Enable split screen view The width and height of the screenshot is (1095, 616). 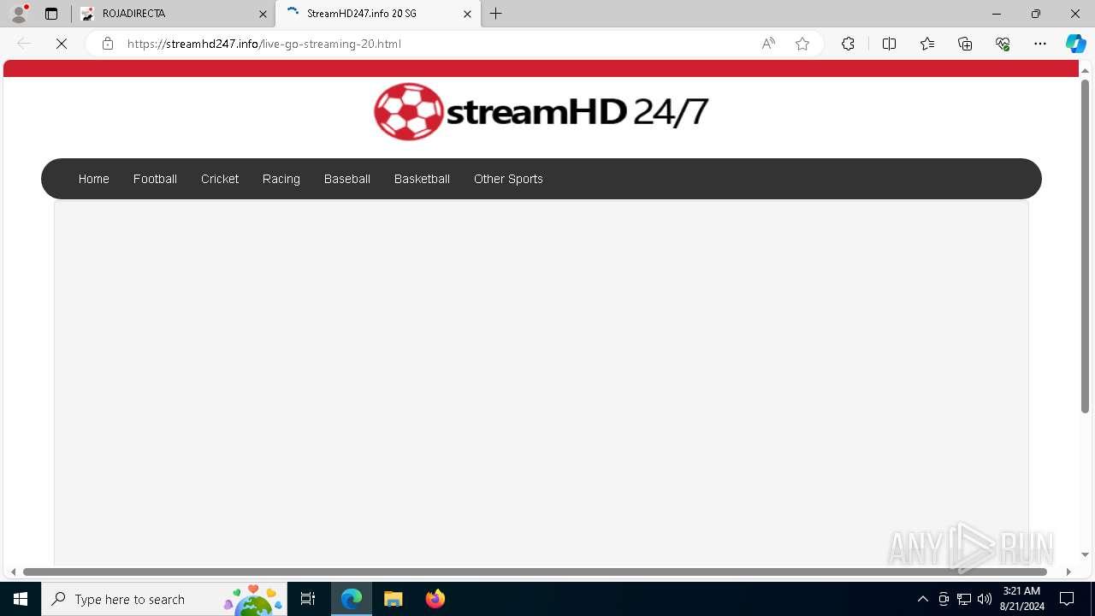[x=889, y=44]
